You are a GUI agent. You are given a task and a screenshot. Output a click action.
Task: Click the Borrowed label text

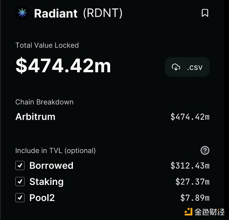(51, 165)
